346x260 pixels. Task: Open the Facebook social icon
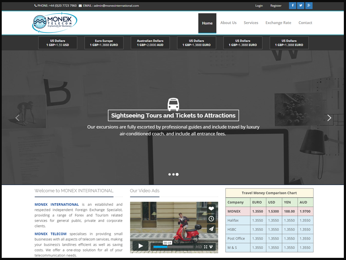(x=292, y=6)
